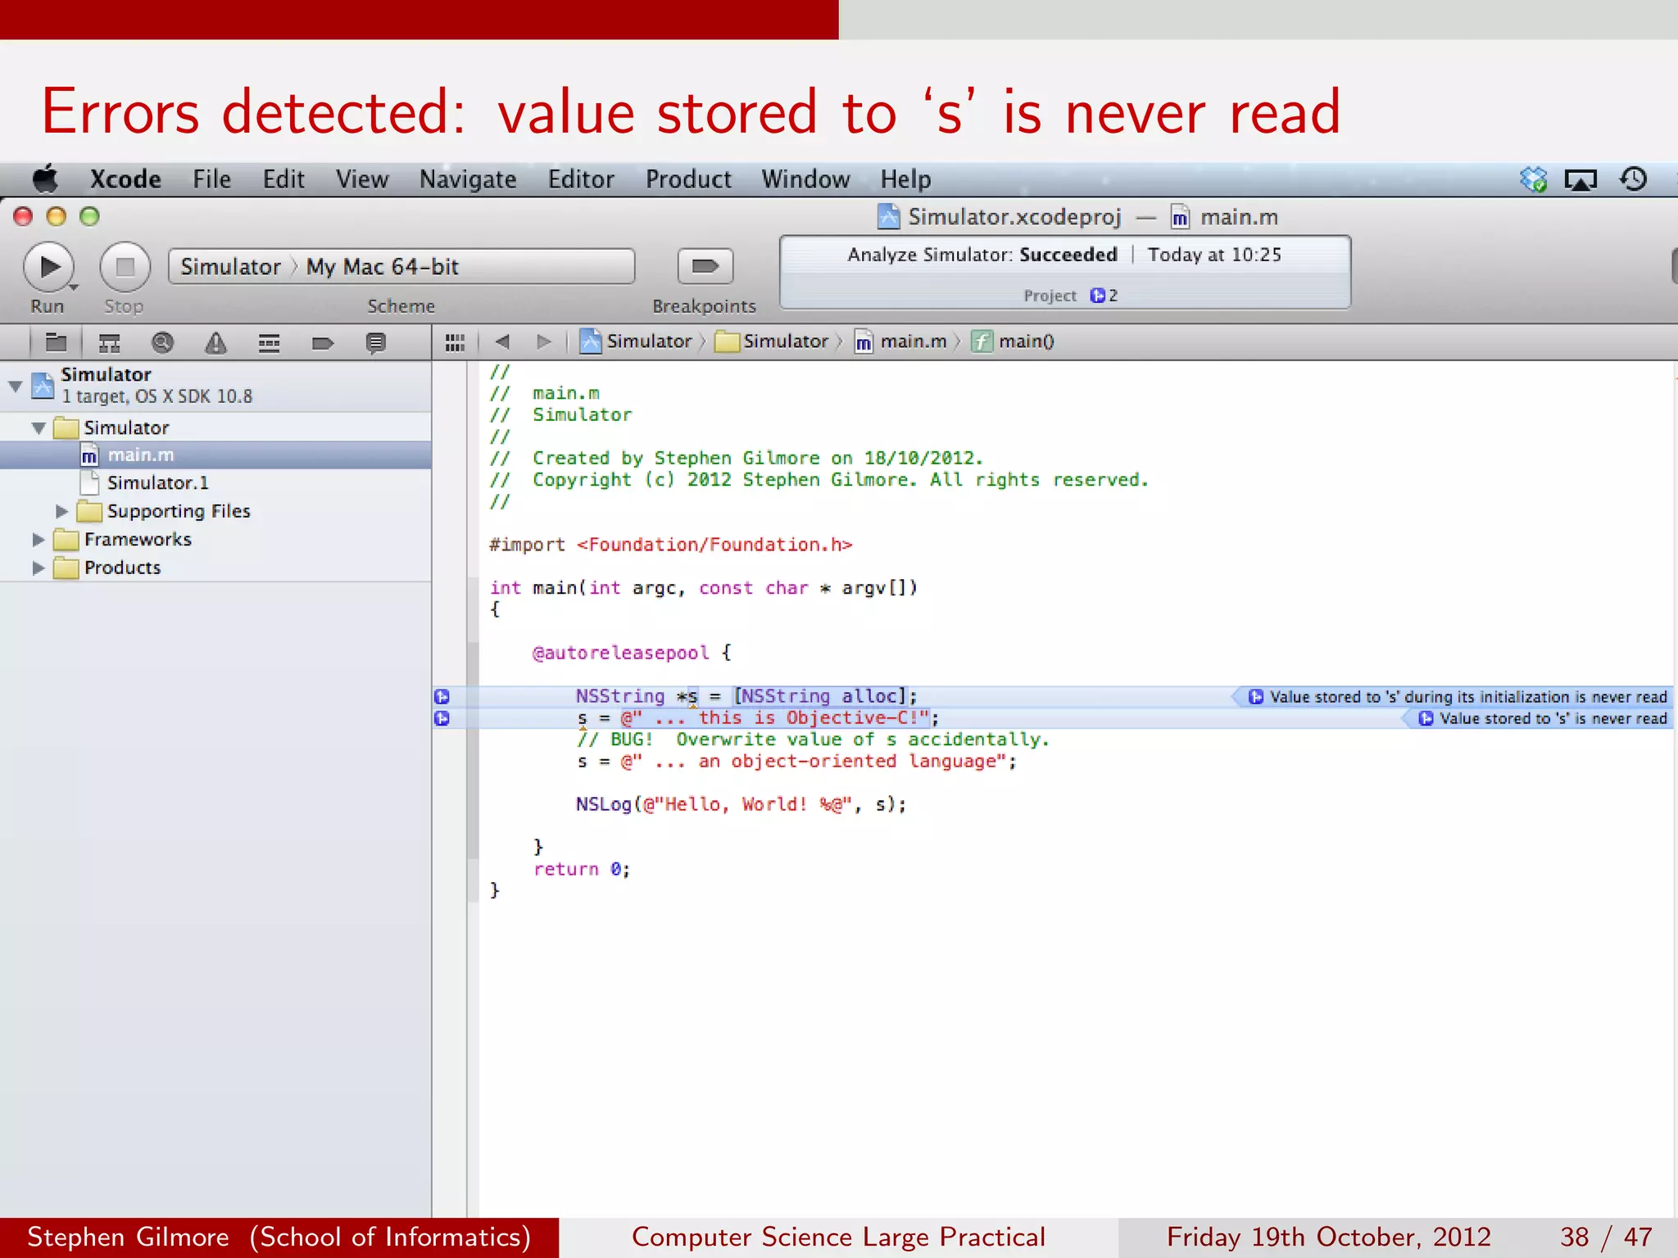Click the int main declaration line
This screenshot has width=1678, height=1258.
coord(704,588)
